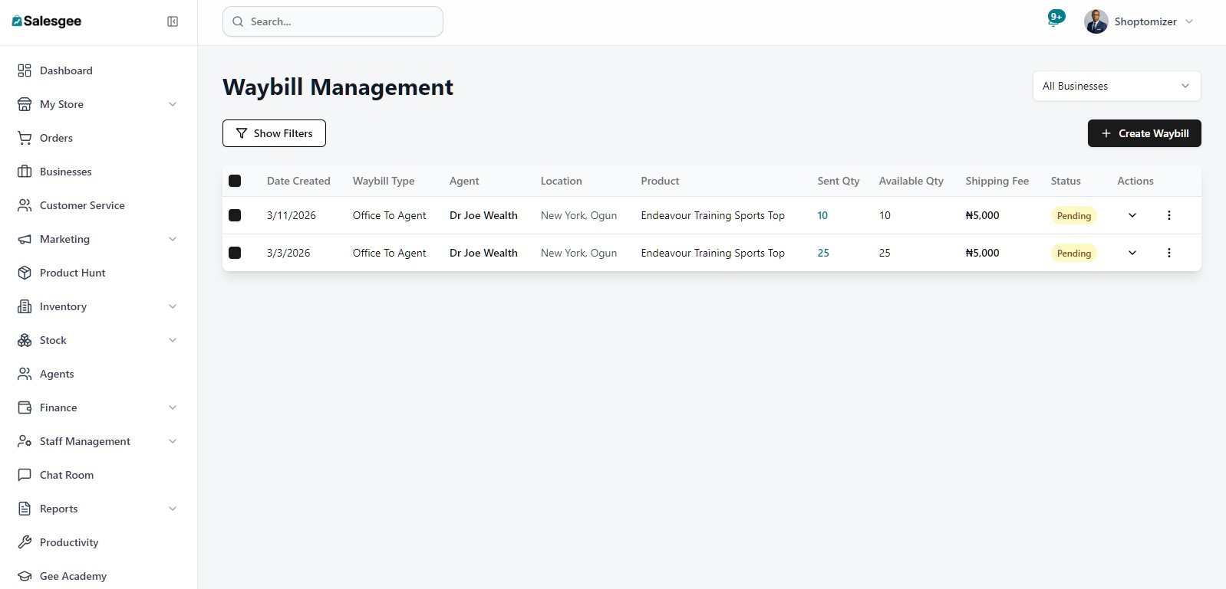
Task: Click the Businesses briefcase icon
Action: (25, 172)
